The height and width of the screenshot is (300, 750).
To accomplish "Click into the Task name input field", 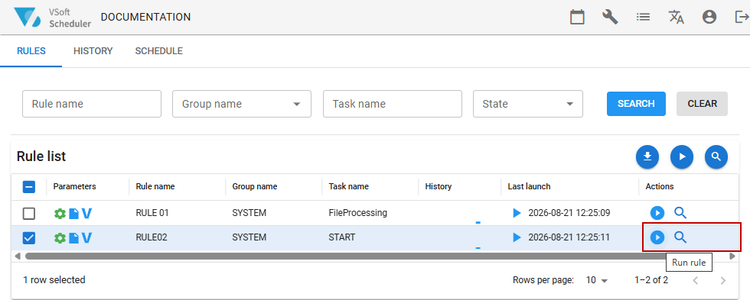I will (x=392, y=104).
